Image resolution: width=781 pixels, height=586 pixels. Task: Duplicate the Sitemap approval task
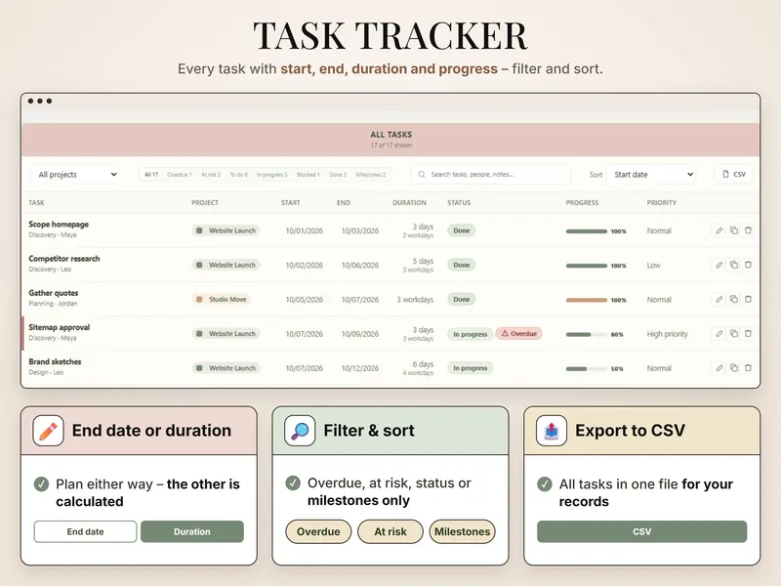coord(734,333)
